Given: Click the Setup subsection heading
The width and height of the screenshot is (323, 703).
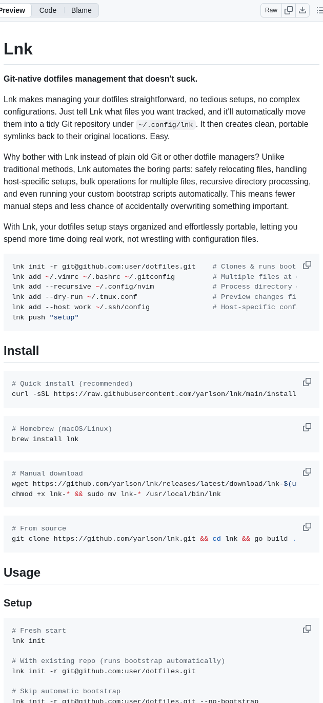Looking at the screenshot, I should pyautogui.click(x=18, y=603).
